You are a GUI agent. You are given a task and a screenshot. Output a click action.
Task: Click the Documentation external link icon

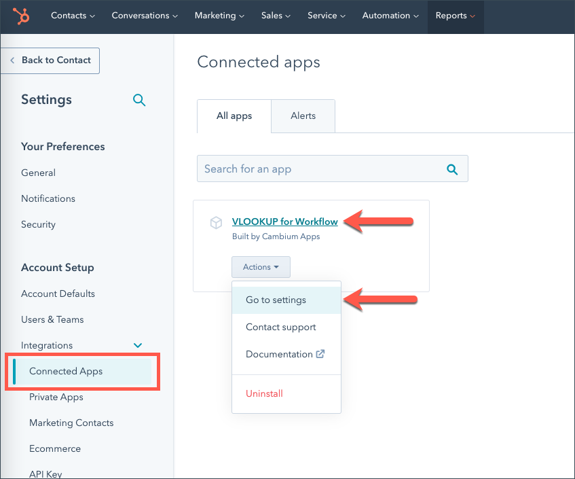coord(320,354)
